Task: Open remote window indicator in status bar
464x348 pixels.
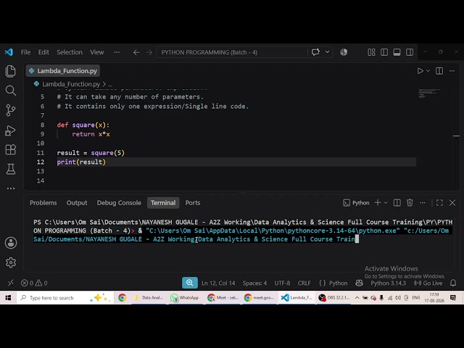Action: (11, 283)
